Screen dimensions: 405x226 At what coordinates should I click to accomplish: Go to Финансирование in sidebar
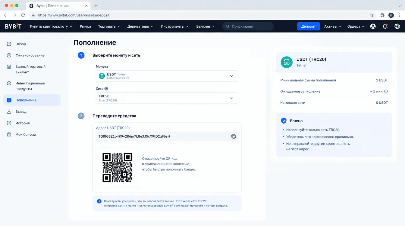30,55
